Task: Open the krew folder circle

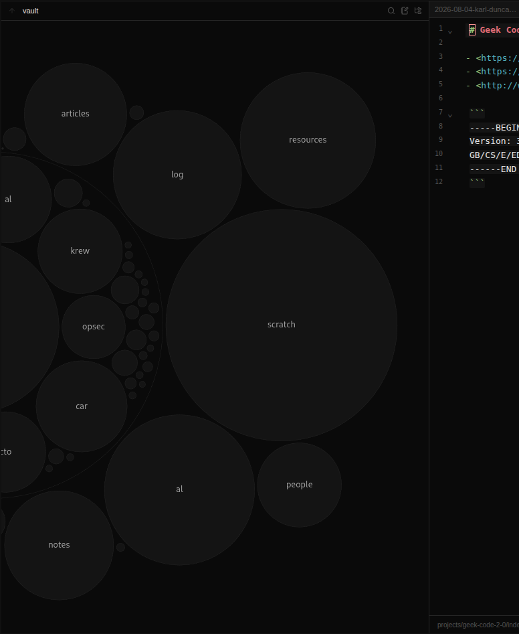Action: [80, 251]
